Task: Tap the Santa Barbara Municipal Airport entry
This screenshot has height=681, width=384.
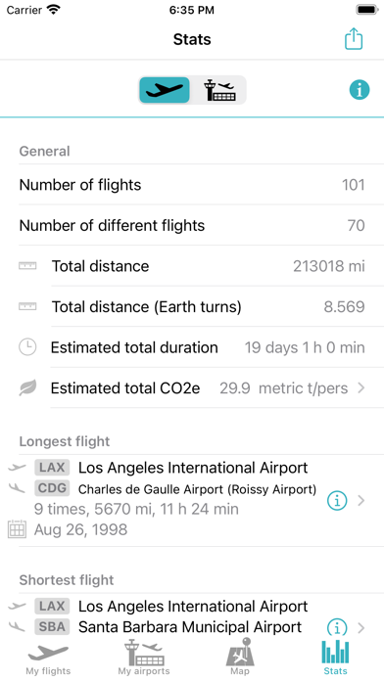Action: coord(190,627)
